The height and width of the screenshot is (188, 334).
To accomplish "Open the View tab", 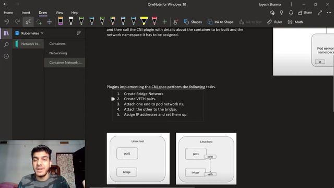I will 59,13.
